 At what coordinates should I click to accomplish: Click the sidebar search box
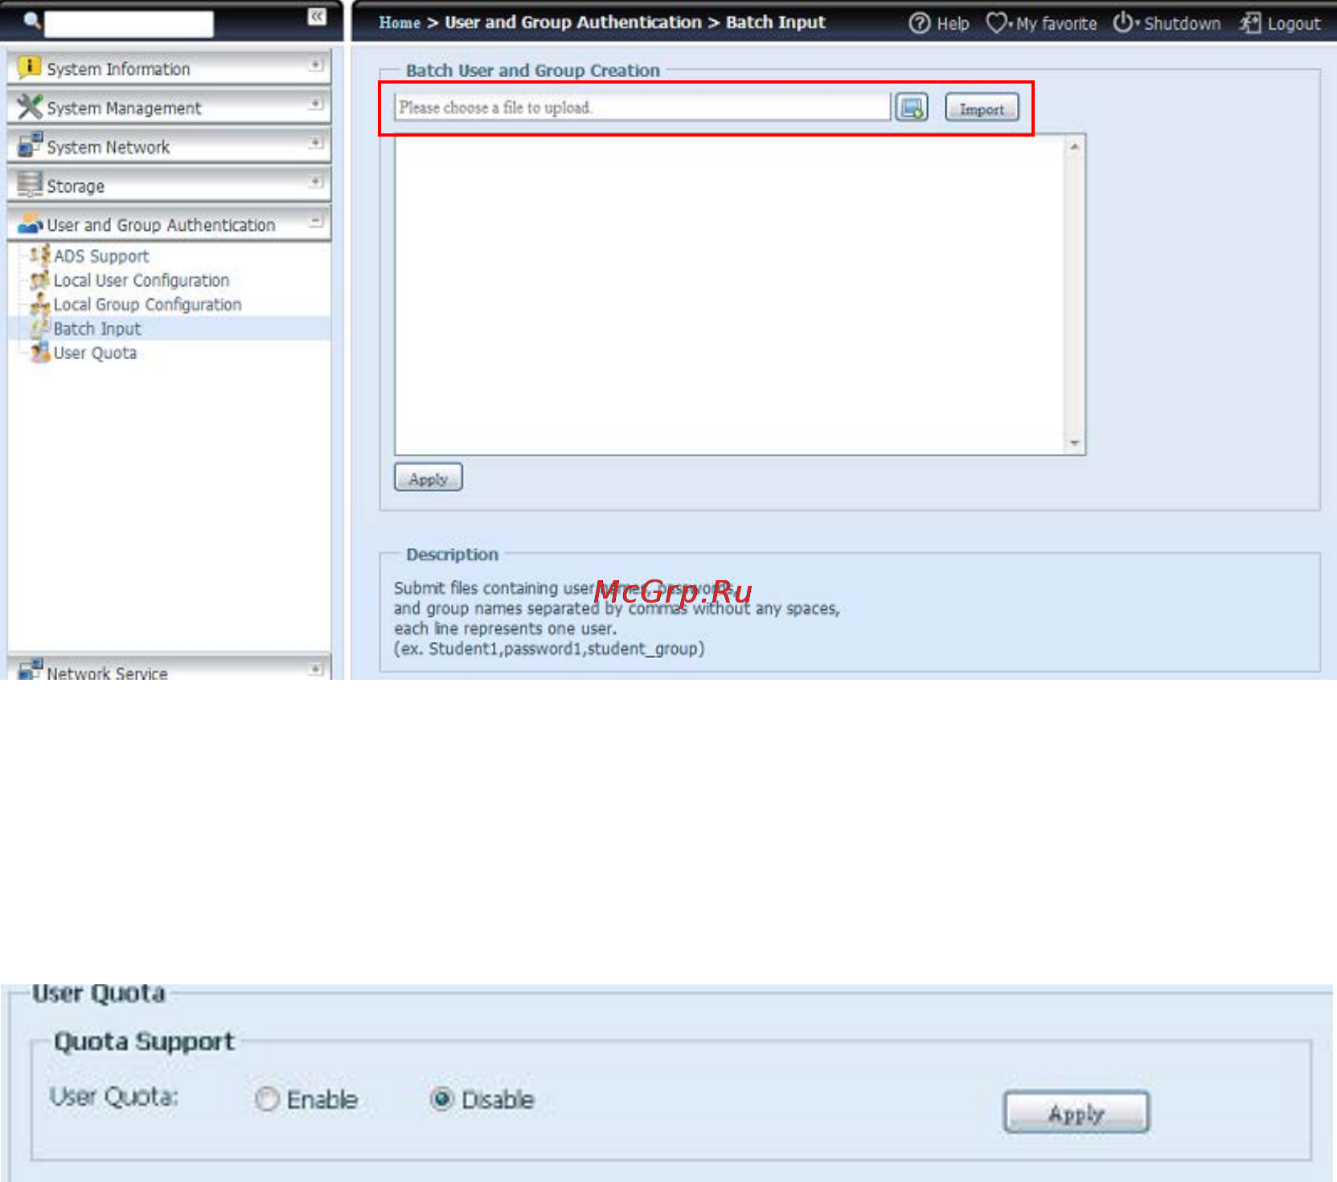(x=129, y=23)
